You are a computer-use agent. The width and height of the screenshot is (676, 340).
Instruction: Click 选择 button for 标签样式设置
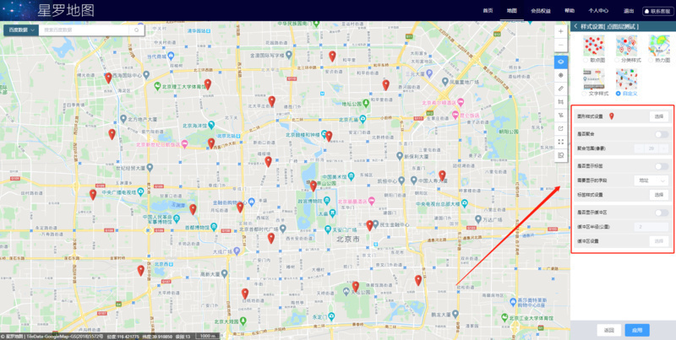659,195
